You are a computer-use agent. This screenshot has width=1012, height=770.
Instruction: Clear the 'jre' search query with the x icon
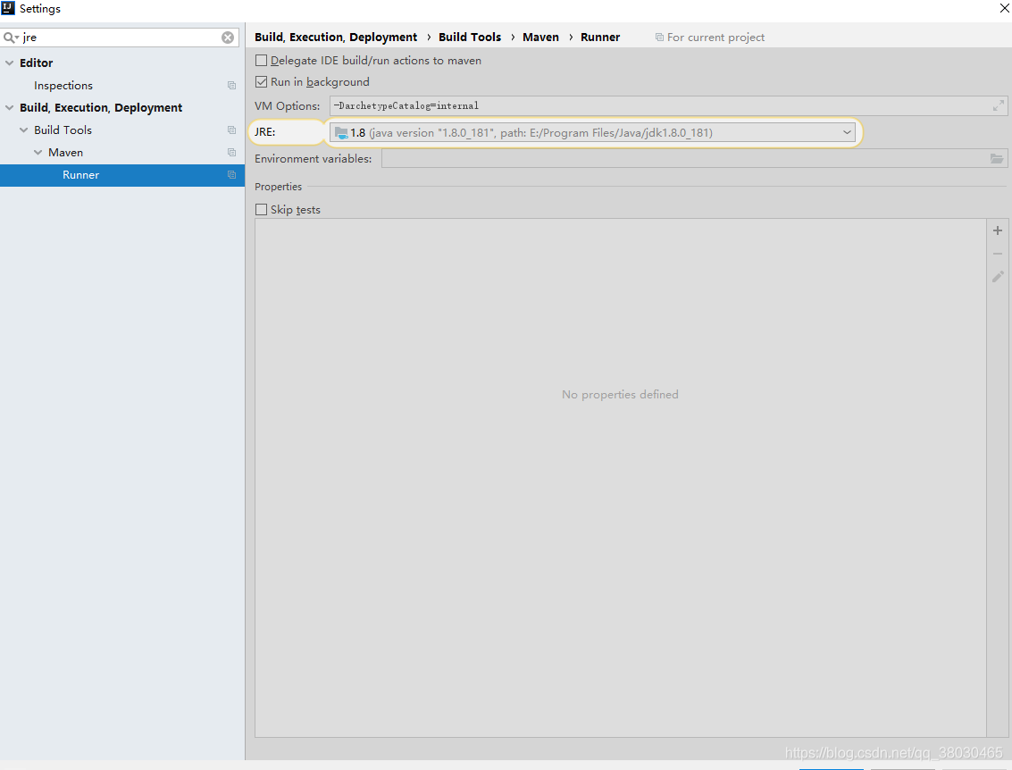click(x=228, y=37)
